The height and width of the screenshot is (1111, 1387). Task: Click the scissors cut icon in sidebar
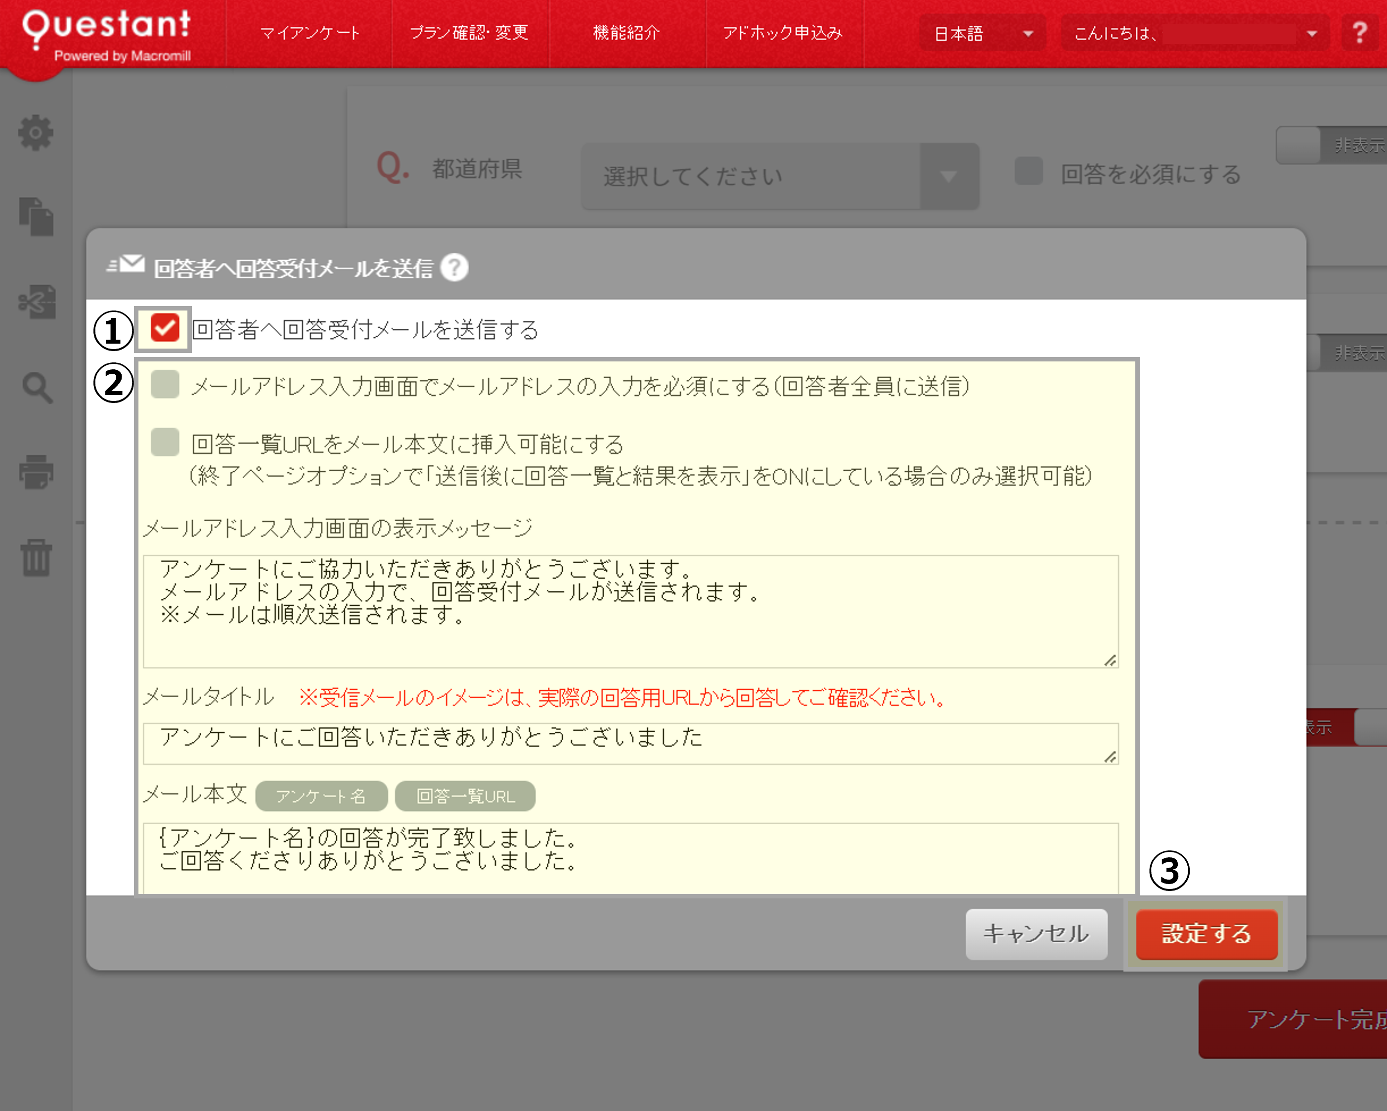(x=37, y=304)
